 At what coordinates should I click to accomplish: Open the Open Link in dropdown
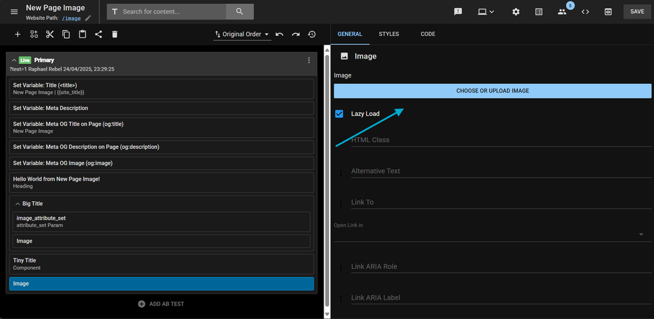(x=493, y=234)
